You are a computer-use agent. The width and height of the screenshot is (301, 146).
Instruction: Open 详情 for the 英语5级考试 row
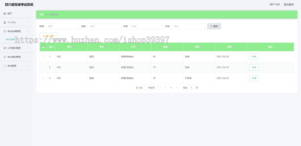pos(254,67)
